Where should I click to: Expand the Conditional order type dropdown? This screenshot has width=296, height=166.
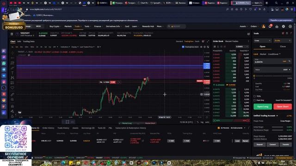click(274, 54)
